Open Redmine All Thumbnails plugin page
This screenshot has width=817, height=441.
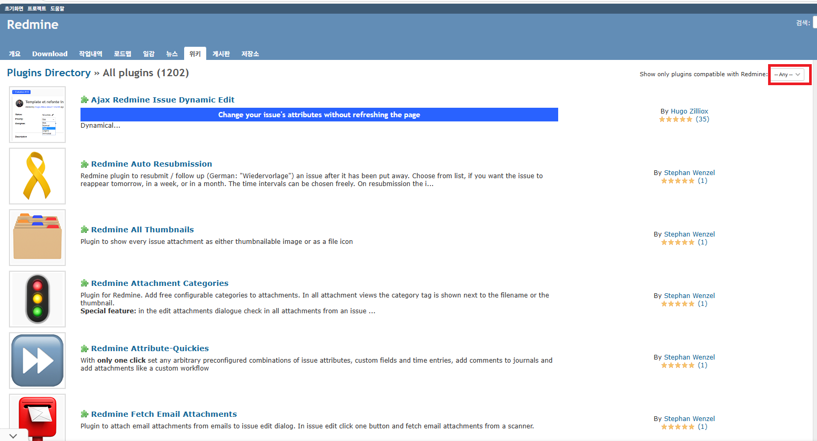click(143, 230)
